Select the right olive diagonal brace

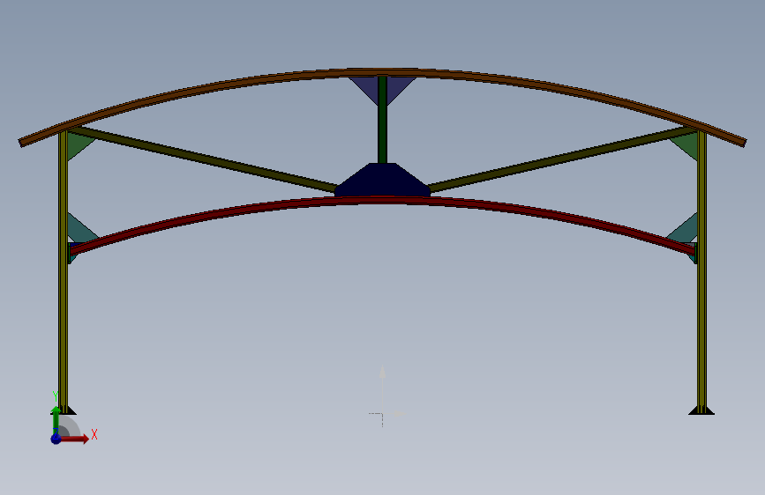[x=561, y=159]
